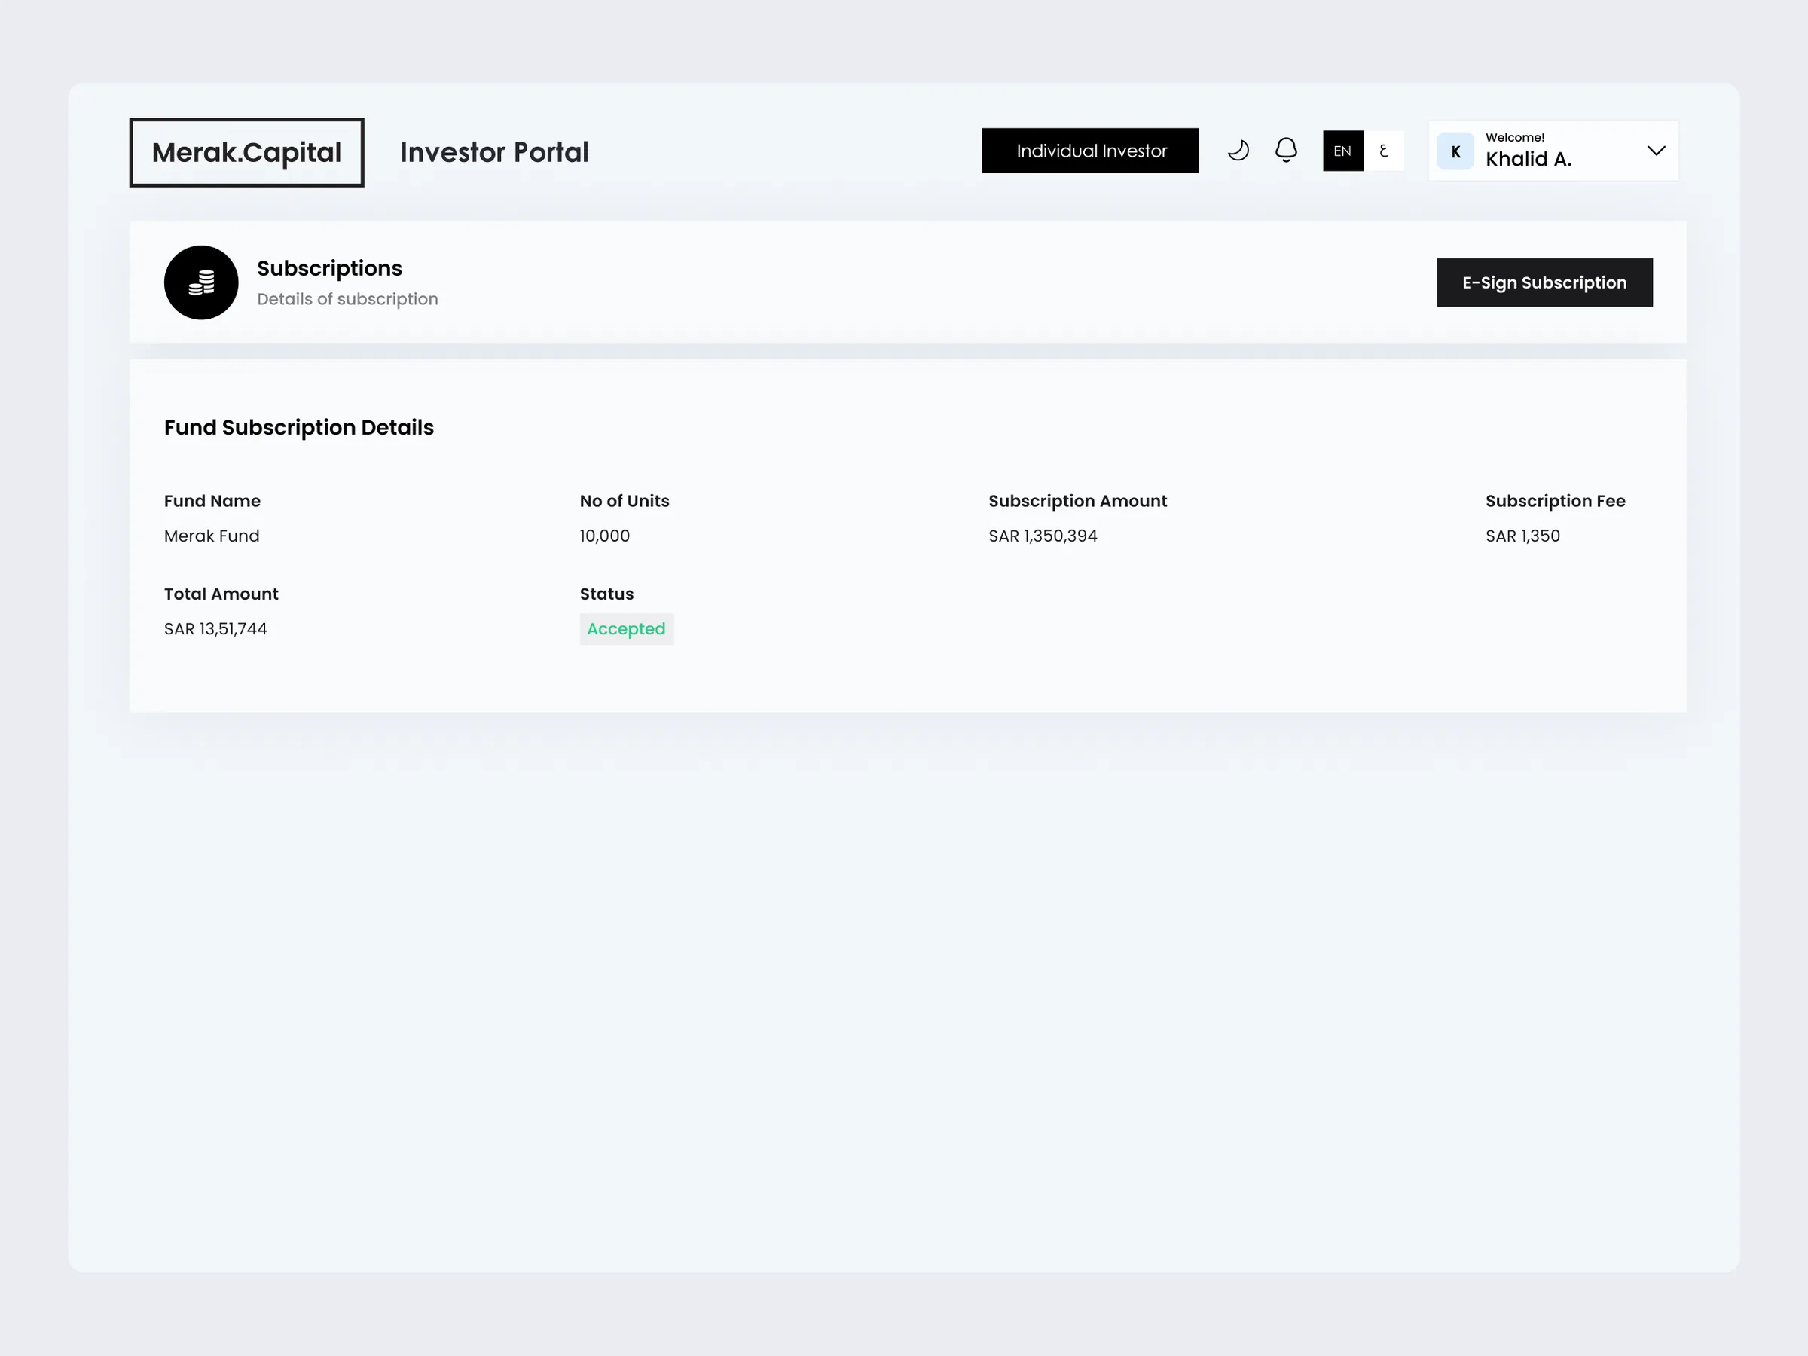Click the '10,000' units value
Image resolution: width=1808 pixels, height=1356 pixels.
(605, 536)
